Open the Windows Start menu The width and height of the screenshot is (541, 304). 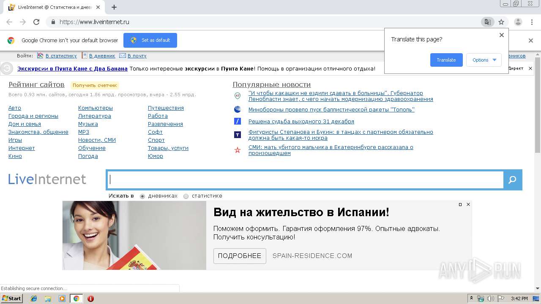point(11,299)
